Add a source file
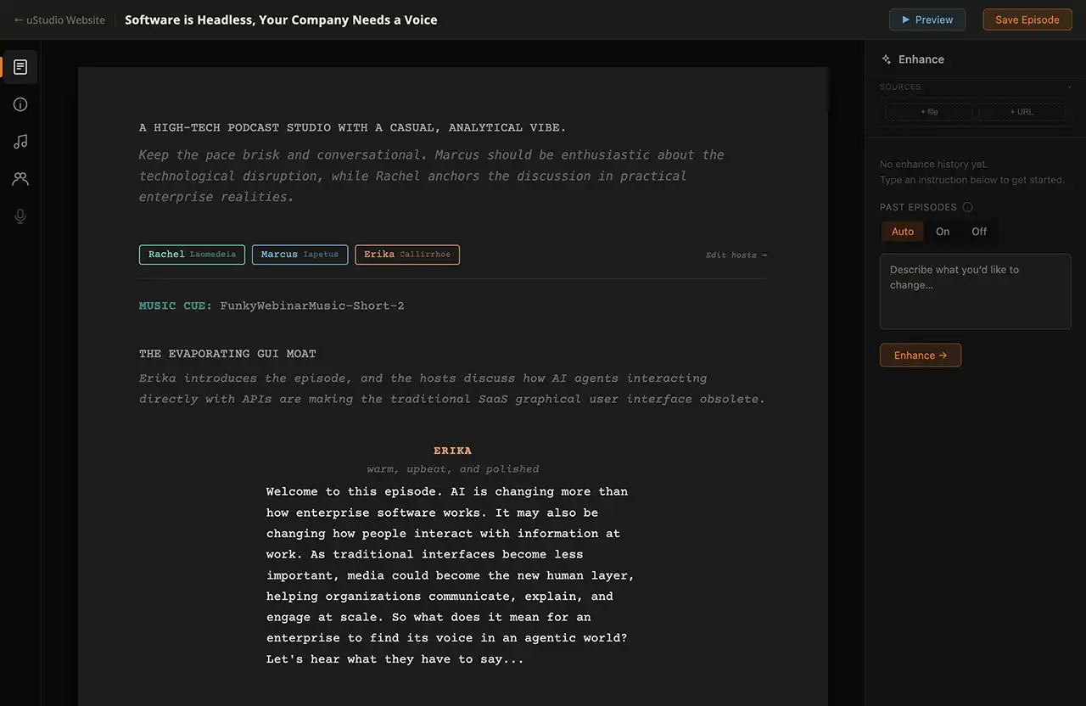The image size is (1086, 706). pyautogui.click(x=929, y=112)
